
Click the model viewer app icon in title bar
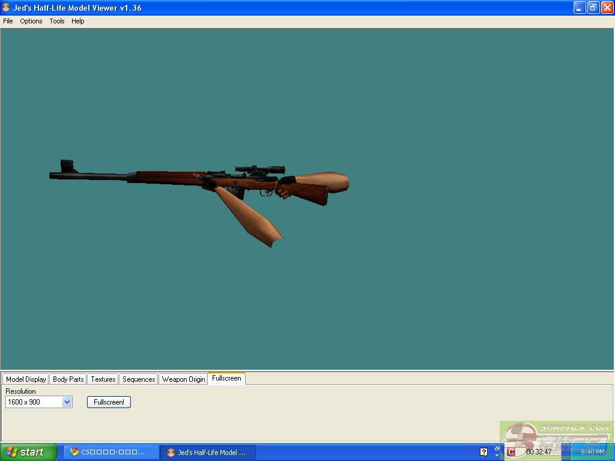[x=6, y=7]
